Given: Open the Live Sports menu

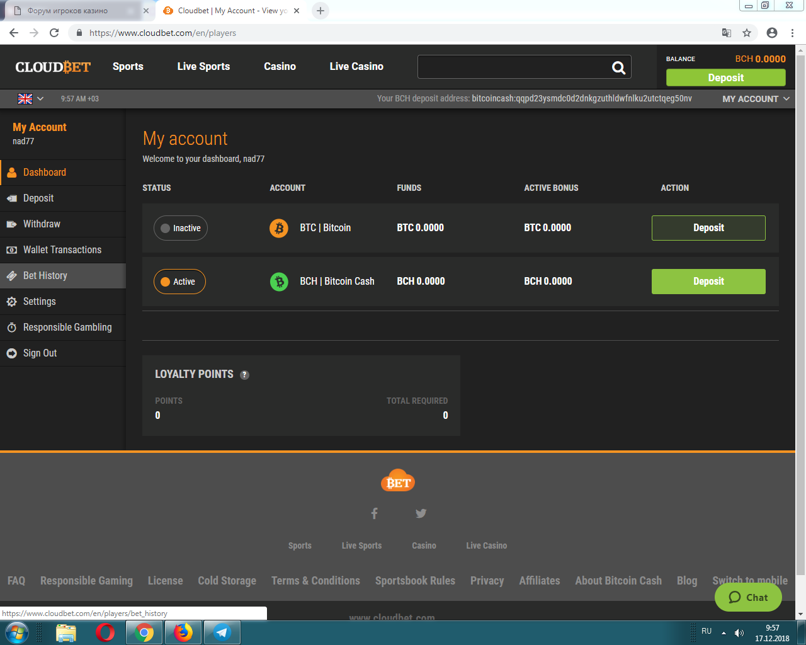Looking at the screenshot, I should click(x=203, y=66).
